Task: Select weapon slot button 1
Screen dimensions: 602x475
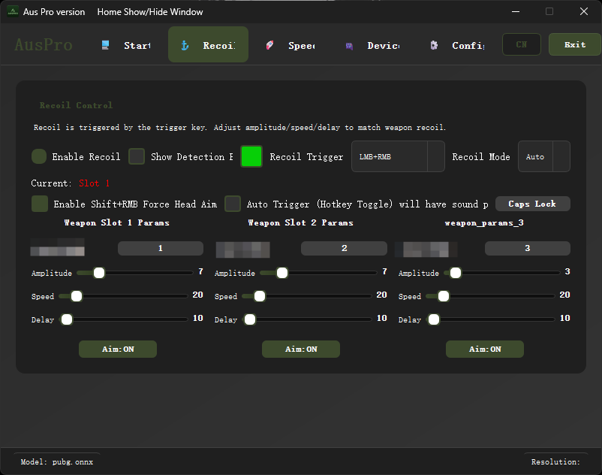Action: pos(161,248)
